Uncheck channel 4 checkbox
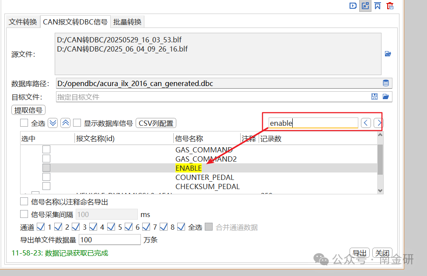This screenshot has width=427, height=276. [x=94, y=227]
